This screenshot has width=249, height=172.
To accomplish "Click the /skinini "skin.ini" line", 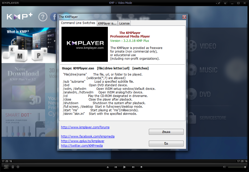I will [100, 114].
